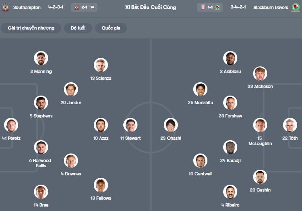Select Morishita's player portrait

(x=200, y=90)
